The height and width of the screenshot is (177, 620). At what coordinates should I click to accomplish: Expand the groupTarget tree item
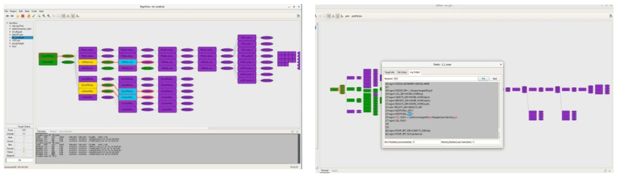pos(10,44)
